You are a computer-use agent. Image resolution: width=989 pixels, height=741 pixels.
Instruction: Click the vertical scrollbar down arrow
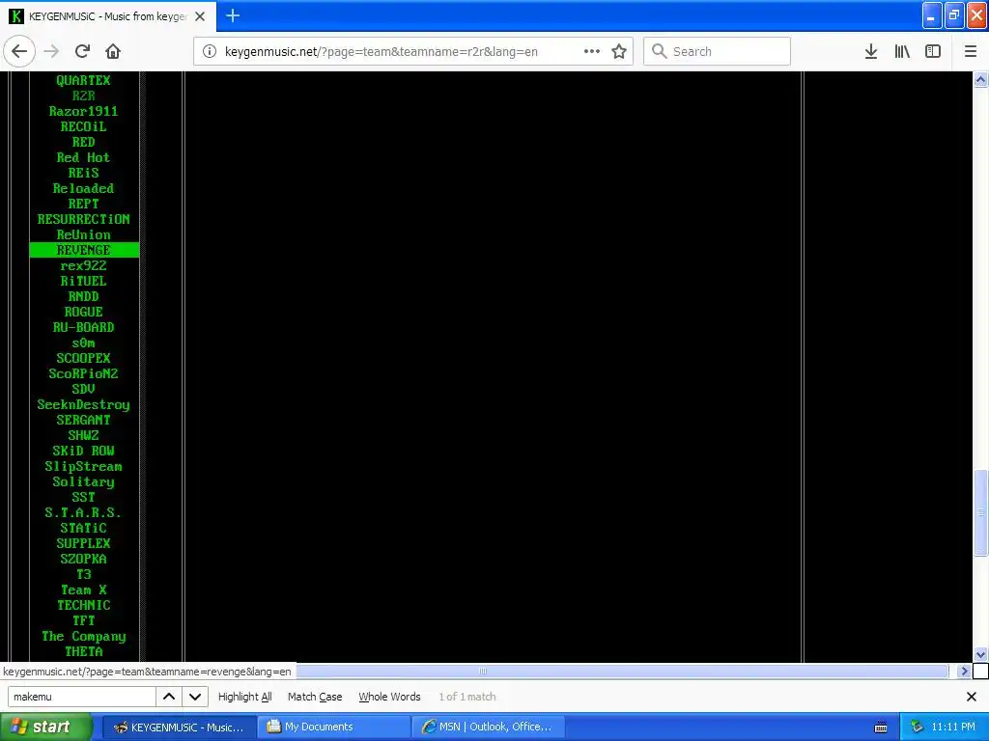coord(980,655)
